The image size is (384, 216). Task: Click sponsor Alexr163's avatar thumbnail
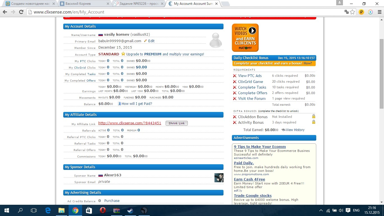219,178
